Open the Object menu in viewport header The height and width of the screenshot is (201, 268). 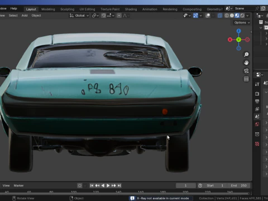tap(36, 16)
